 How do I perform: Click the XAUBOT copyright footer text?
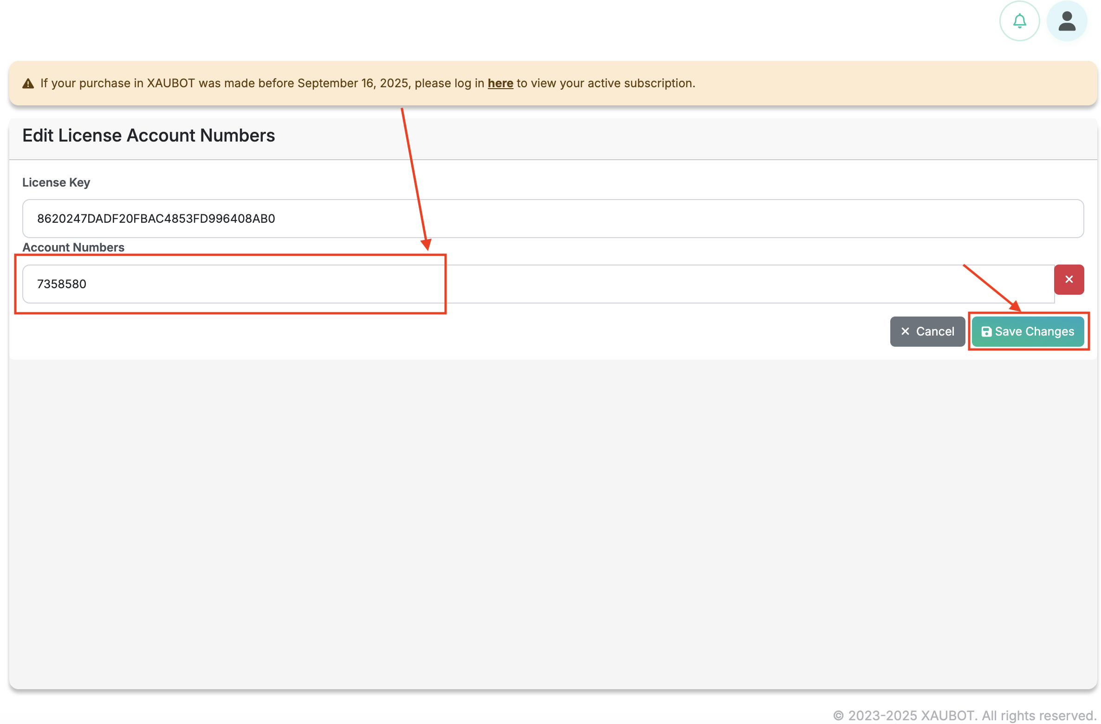(964, 715)
